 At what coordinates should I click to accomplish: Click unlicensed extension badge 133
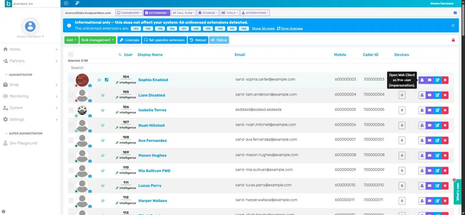(x=136, y=29)
